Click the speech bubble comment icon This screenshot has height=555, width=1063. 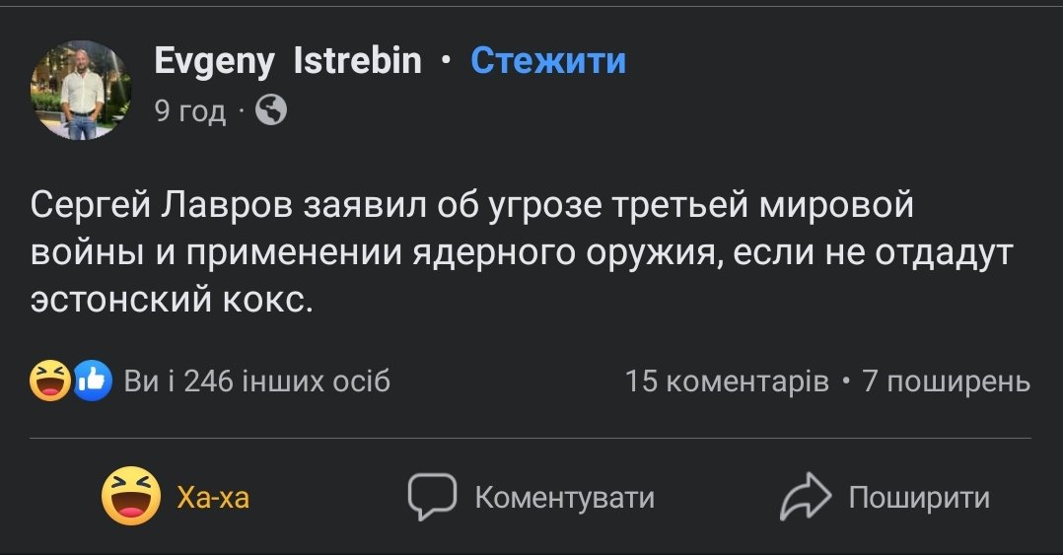(x=432, y=497)
